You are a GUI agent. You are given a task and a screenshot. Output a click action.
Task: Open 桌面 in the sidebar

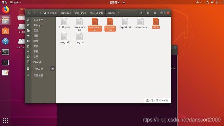[40, 31]
